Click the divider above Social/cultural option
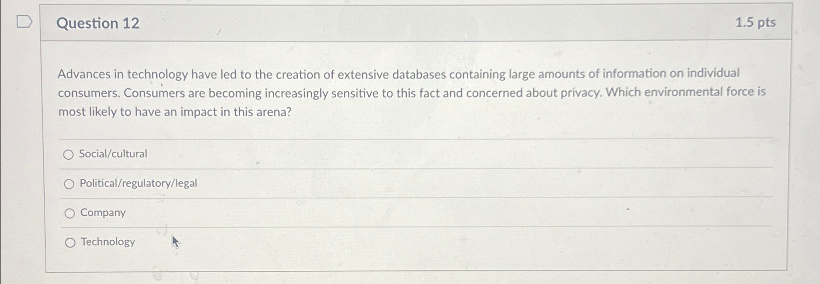 (390, 139)
